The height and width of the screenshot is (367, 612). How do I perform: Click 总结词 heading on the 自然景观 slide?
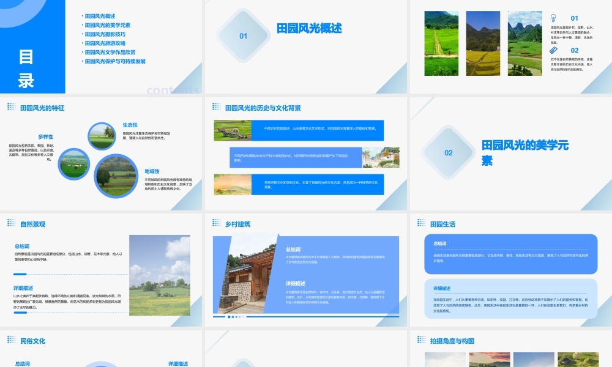[x=22, y=246]
